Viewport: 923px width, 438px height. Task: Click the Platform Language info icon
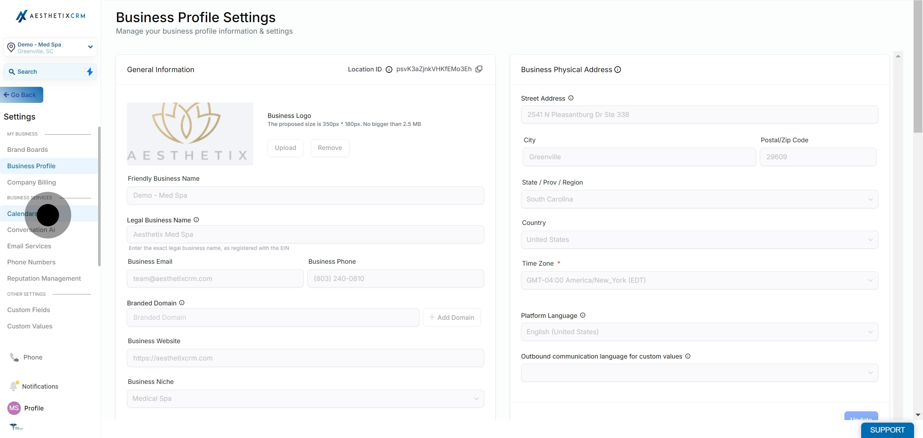point(583,315)
